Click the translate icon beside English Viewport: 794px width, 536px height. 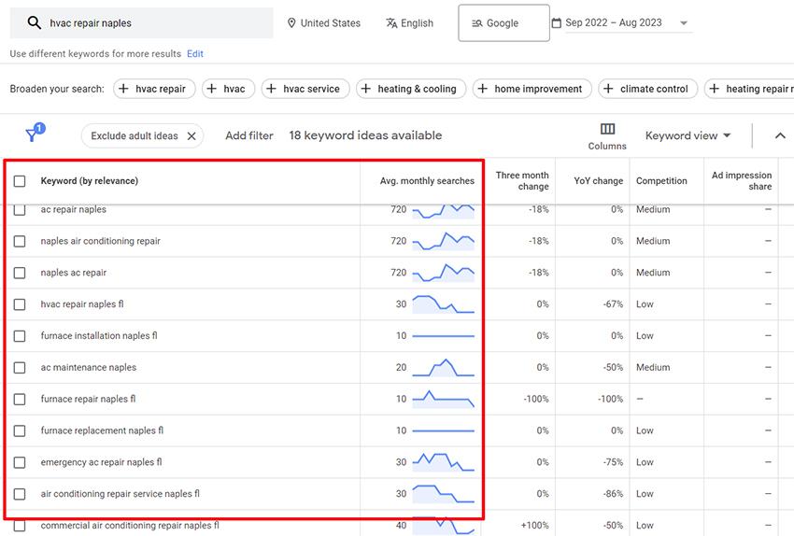coord(391,23)
